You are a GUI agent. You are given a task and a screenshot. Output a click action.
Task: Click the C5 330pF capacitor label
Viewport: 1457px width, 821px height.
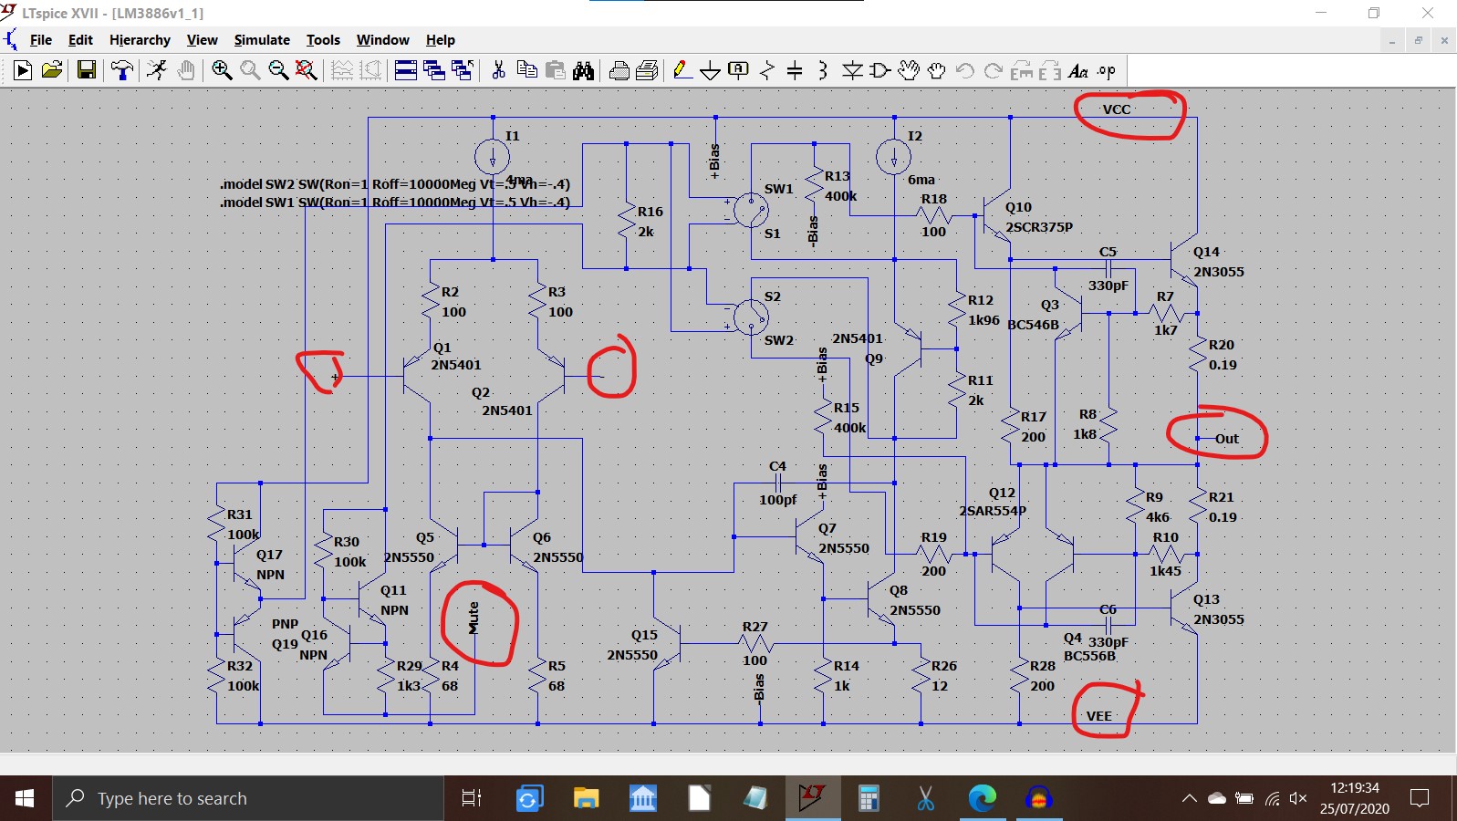coord(1108,269)
